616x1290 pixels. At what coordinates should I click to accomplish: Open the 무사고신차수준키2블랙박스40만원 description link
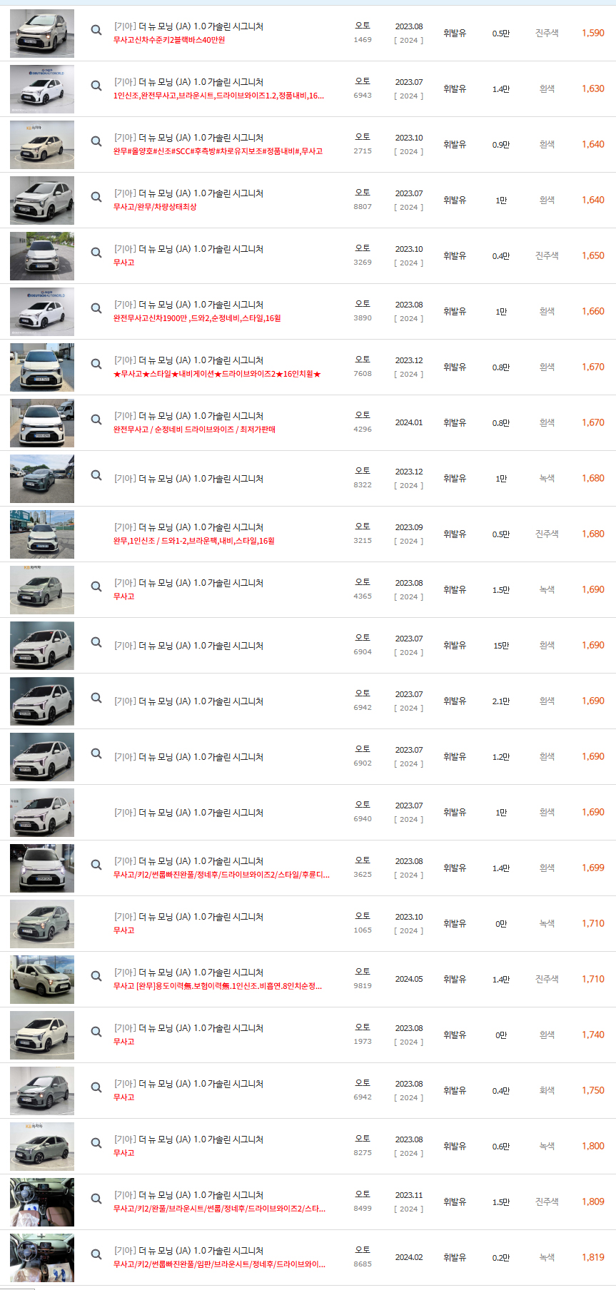(169, 40)
